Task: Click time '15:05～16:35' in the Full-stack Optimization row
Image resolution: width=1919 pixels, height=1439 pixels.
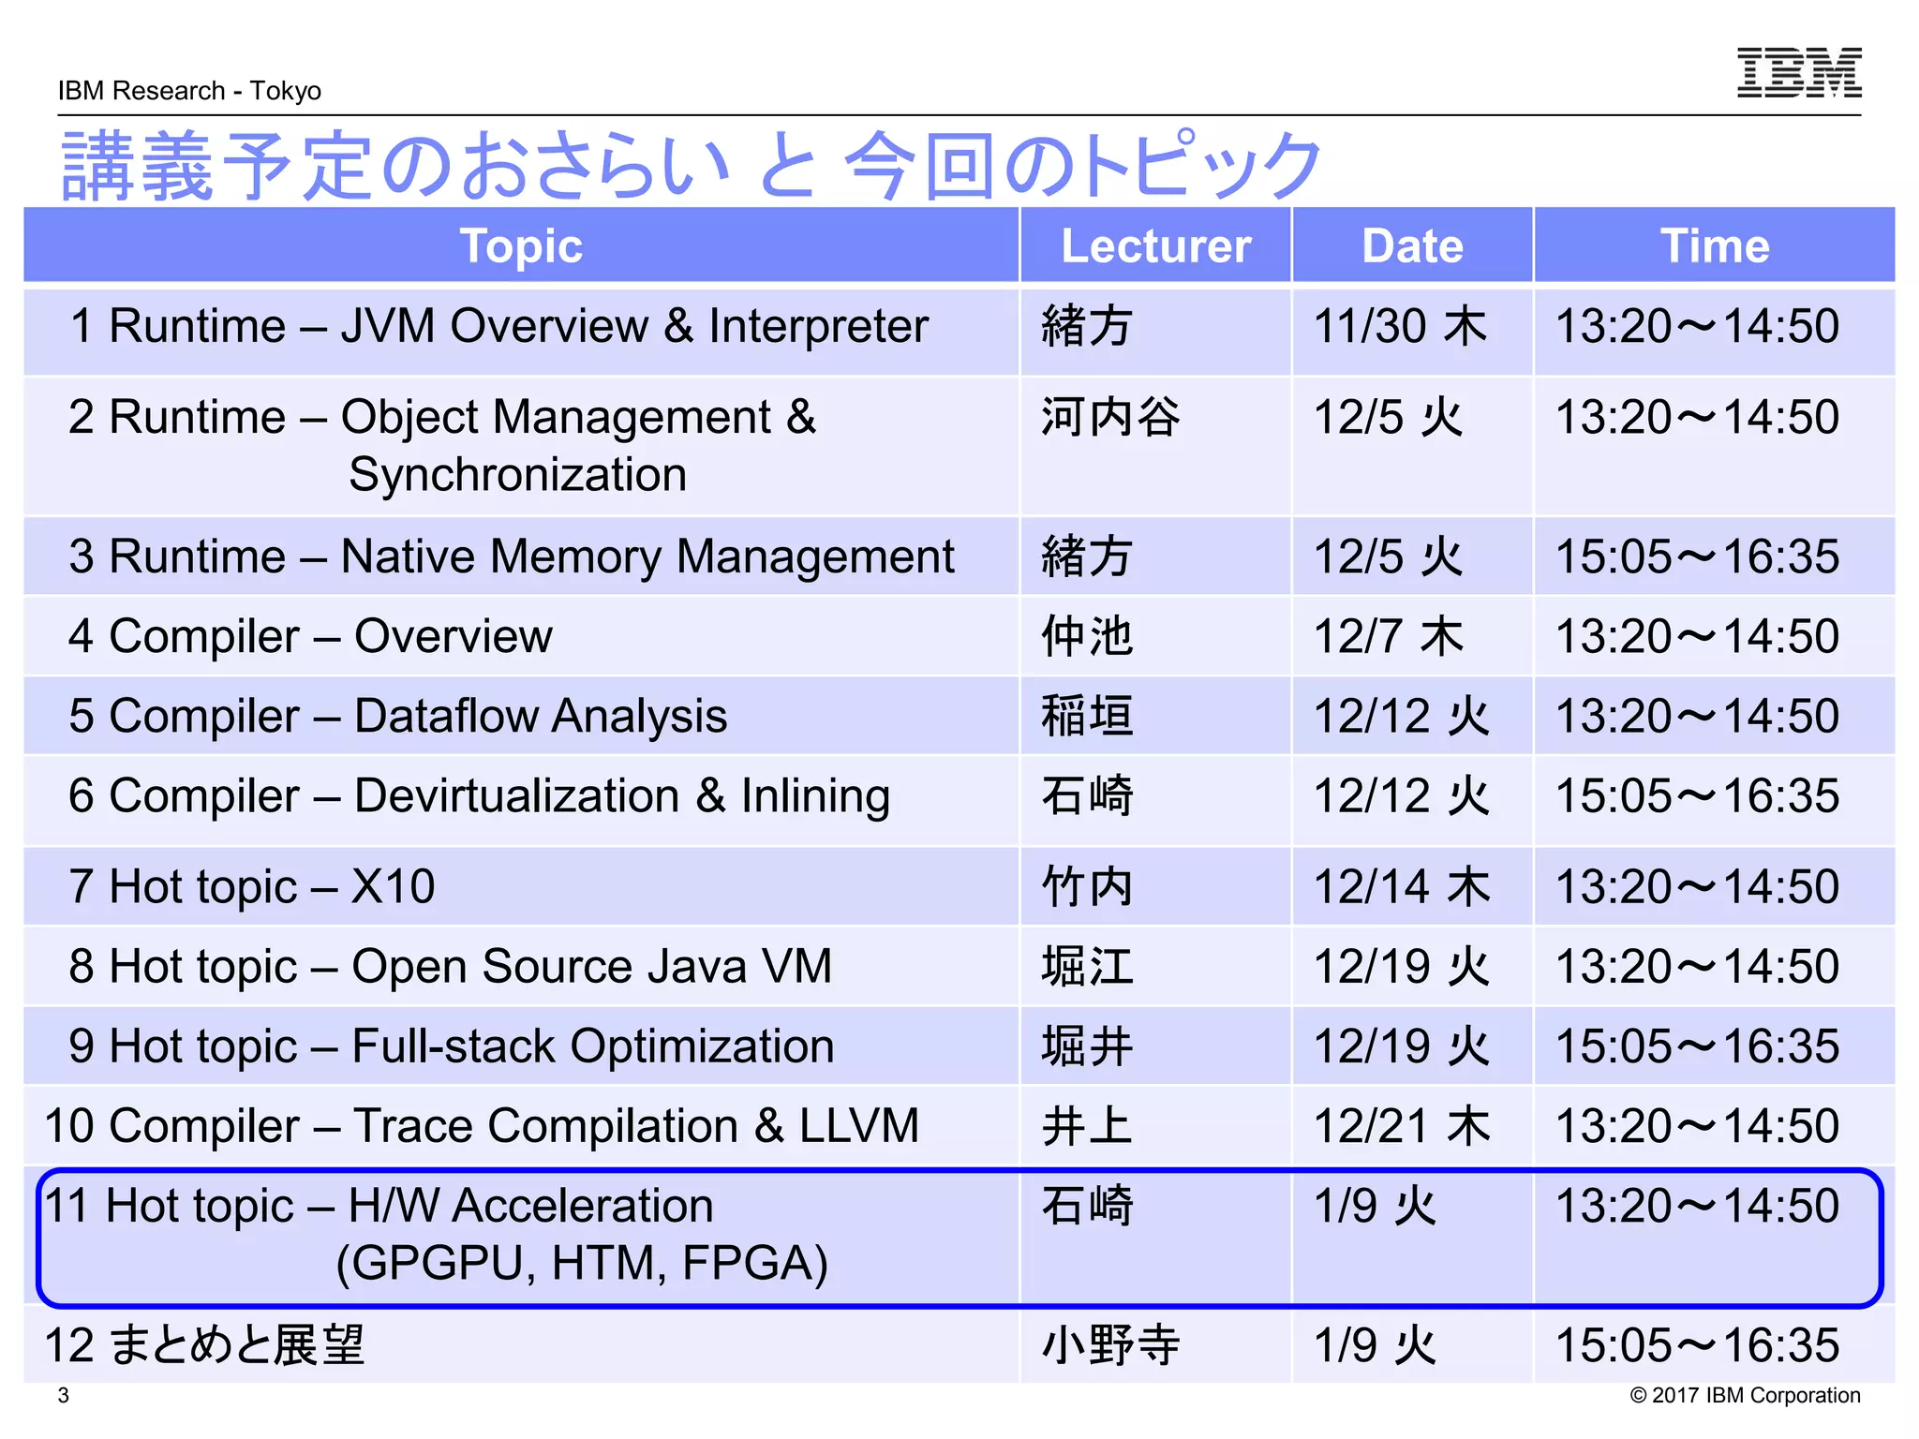Action: [x=1697, y=1046]
